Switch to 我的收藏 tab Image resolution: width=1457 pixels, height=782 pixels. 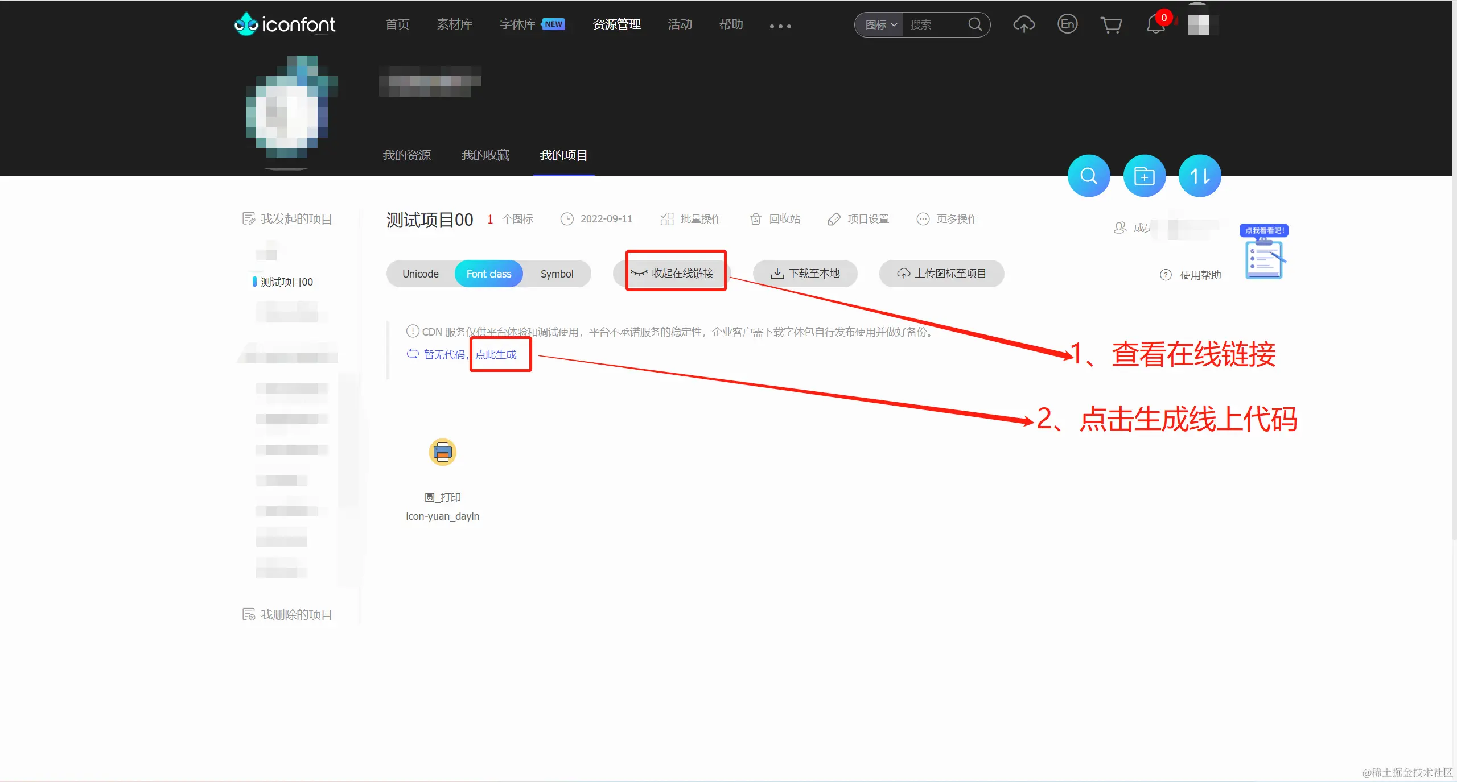485,155
